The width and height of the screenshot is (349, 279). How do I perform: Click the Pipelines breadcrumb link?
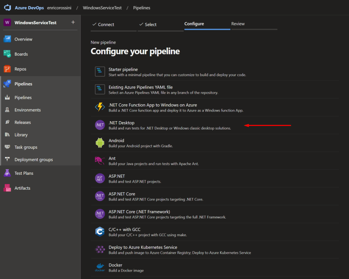[x=141, y=8]
